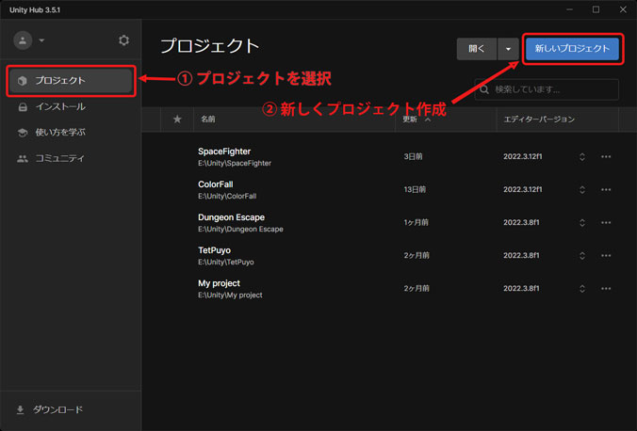Click the download arrow icon
This screenshot has height=431, width=637.
(21, 410)
